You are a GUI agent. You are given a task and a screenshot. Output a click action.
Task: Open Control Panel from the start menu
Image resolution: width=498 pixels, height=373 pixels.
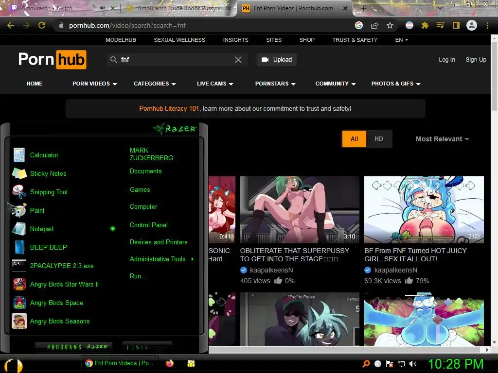149,225
